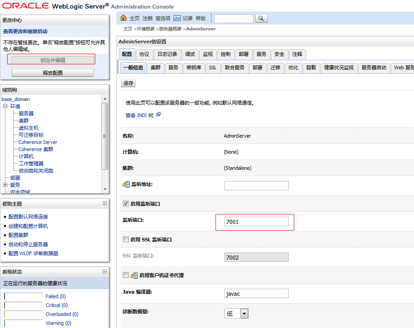Switch to the 控制 tab

pos(225,55)
